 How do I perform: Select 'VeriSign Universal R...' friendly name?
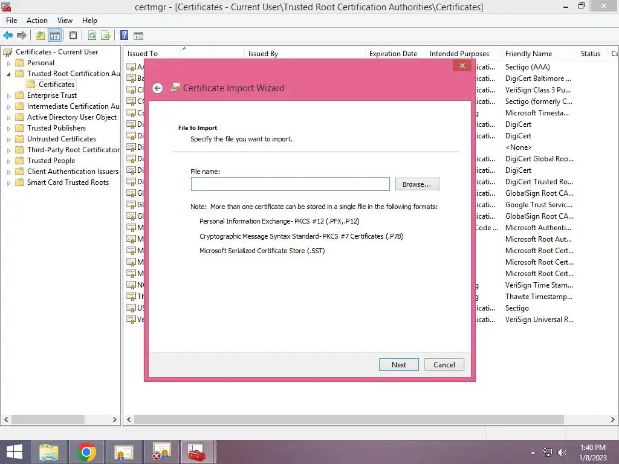coord(539,320)
